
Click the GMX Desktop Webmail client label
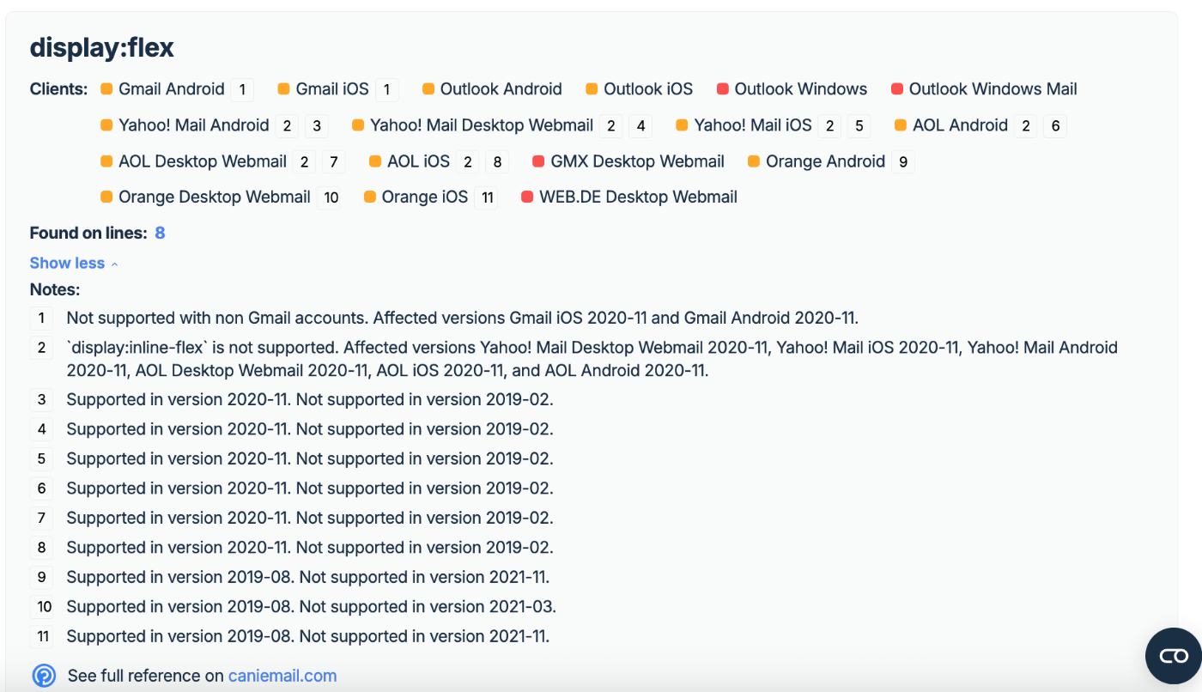click(x=637, y=161)
